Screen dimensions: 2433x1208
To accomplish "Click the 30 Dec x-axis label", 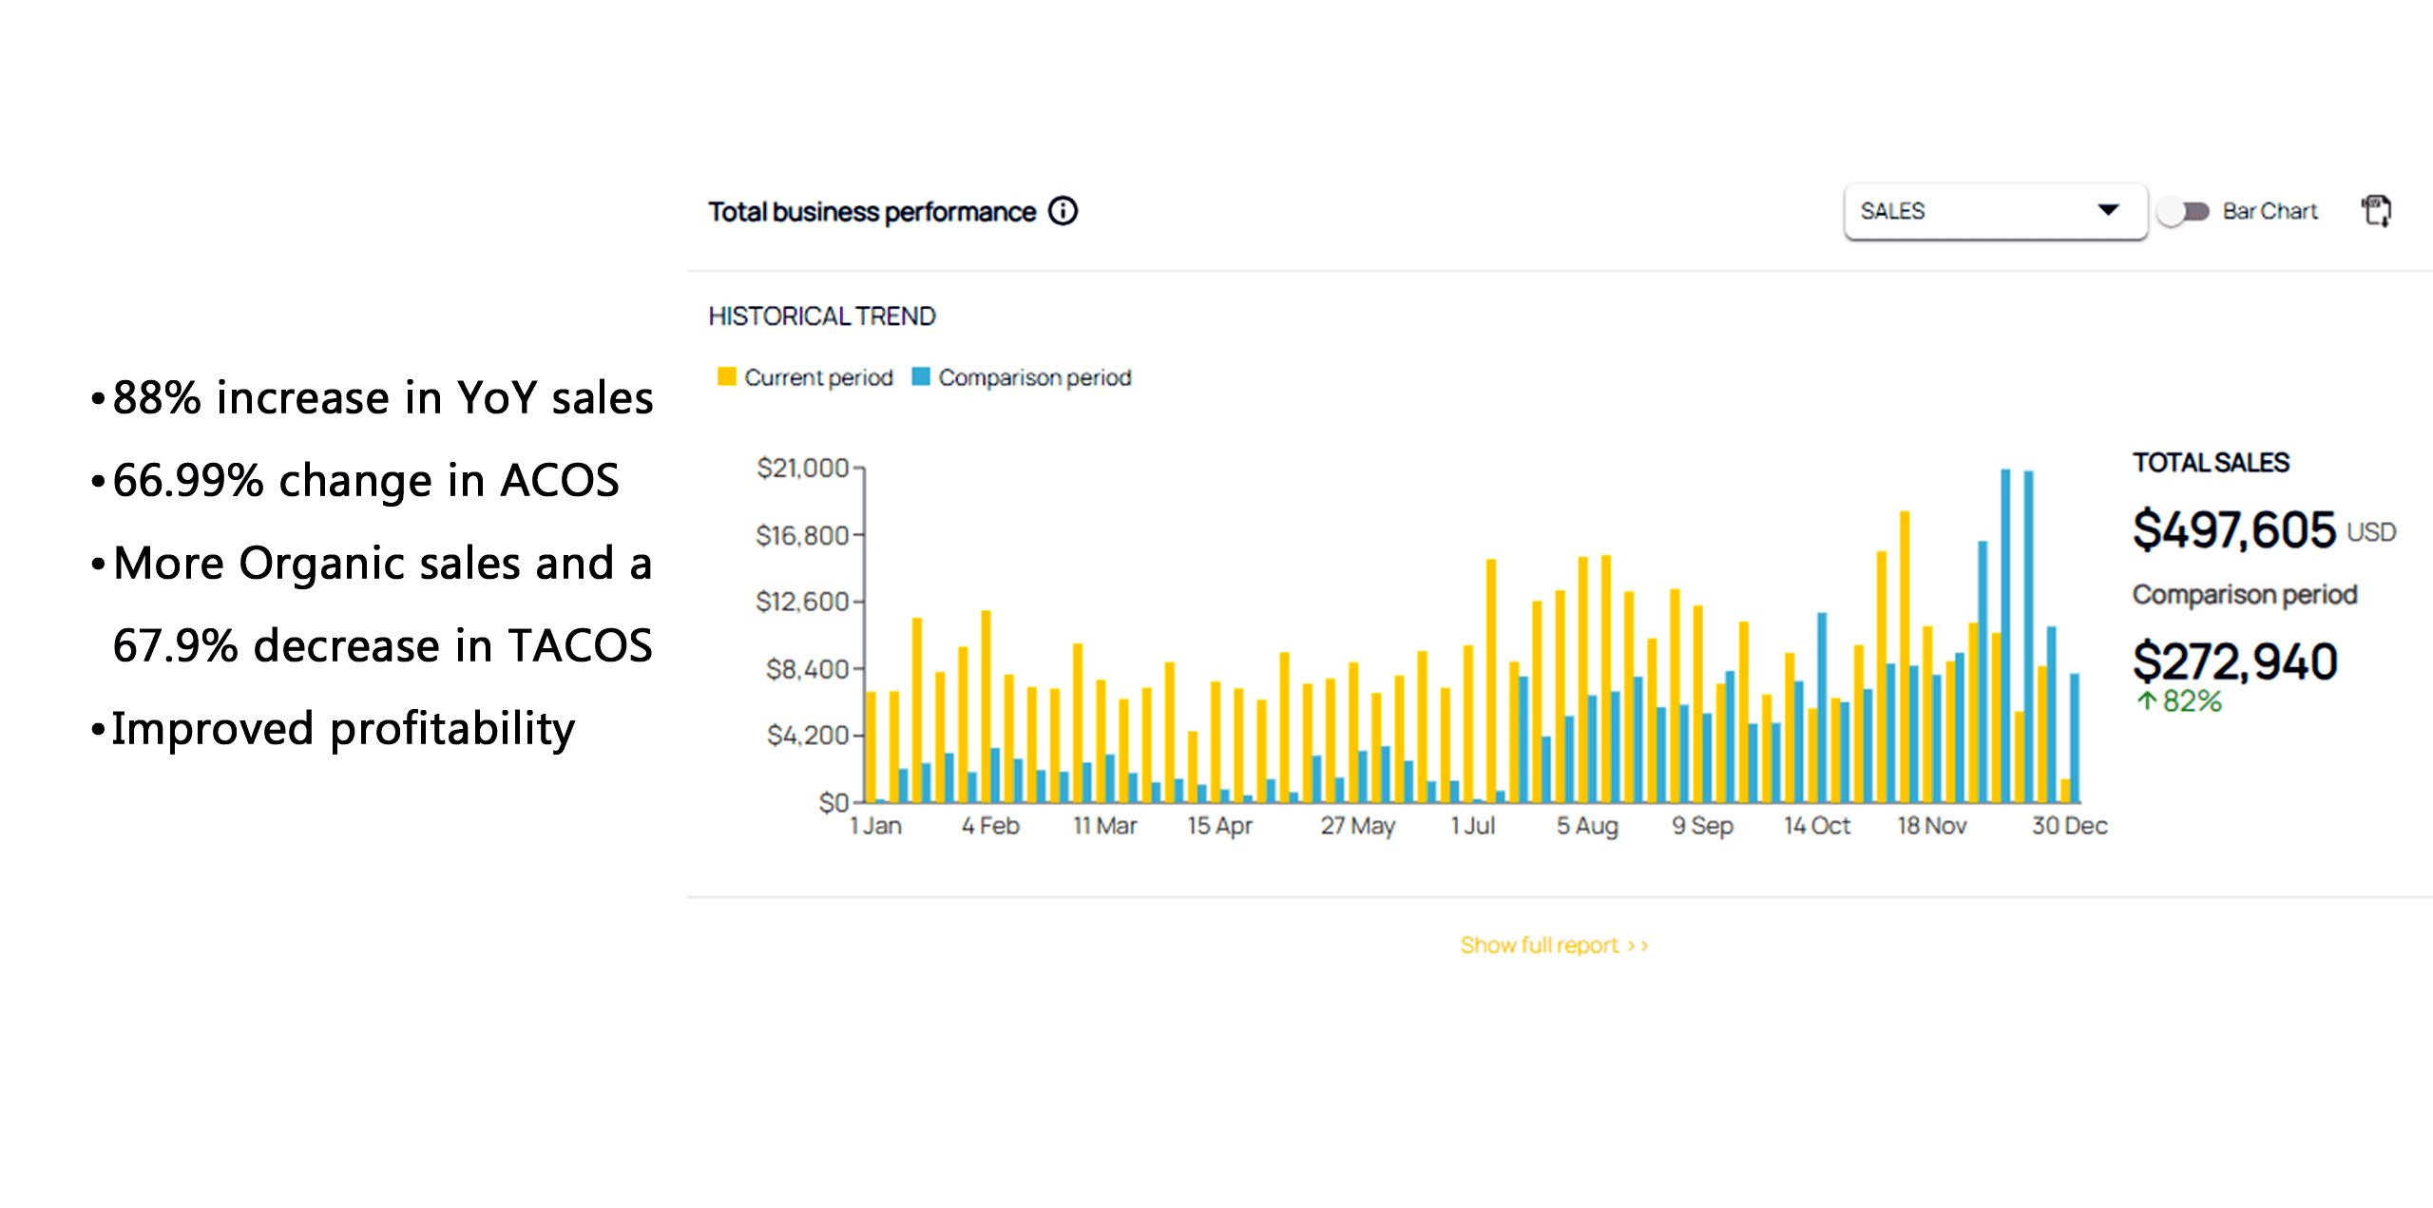I will [2069, 826].
